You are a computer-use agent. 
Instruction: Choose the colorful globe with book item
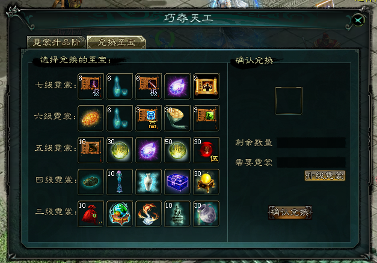[x=120, y=214]
